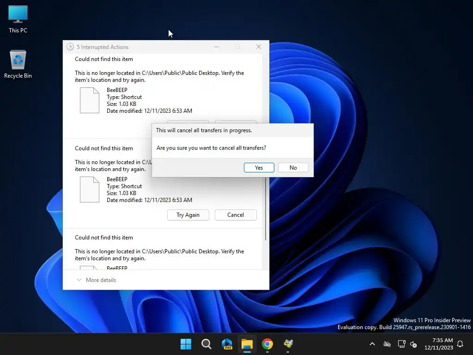The image size is (473, 355).
Task: Click first item's 'Size: 1.03 KB' text
Action: 121,104
